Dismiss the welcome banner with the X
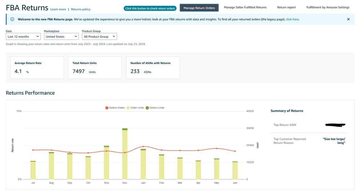361x192 pixels. (348, 19)
